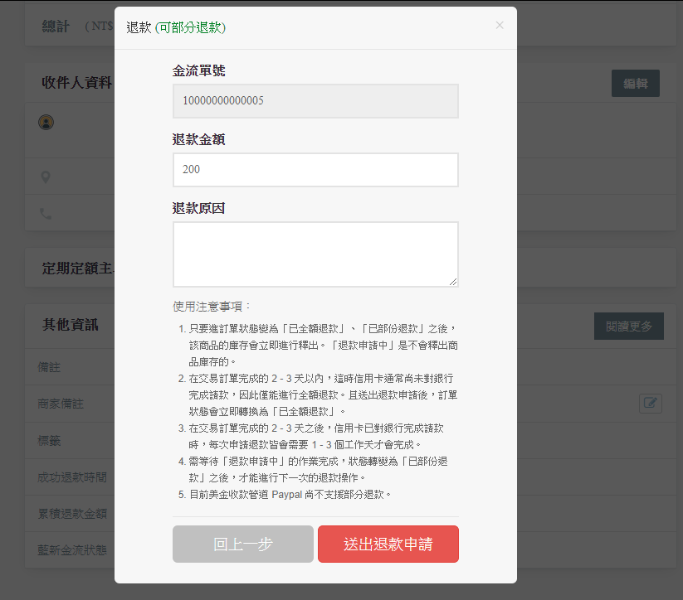The image size is (683, 600).
Task: Click the 金流單號 label
Action: (x=198, y=70)
